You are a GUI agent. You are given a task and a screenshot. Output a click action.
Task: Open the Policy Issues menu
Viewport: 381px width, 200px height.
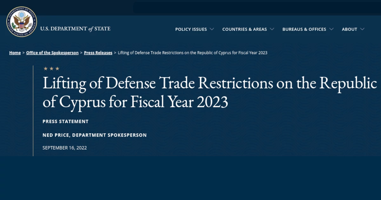click(191, 29)
